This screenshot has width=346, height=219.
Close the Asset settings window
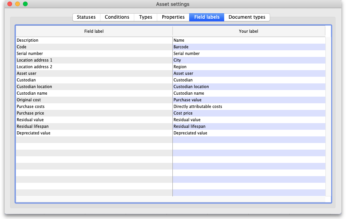tap(10, 4)
